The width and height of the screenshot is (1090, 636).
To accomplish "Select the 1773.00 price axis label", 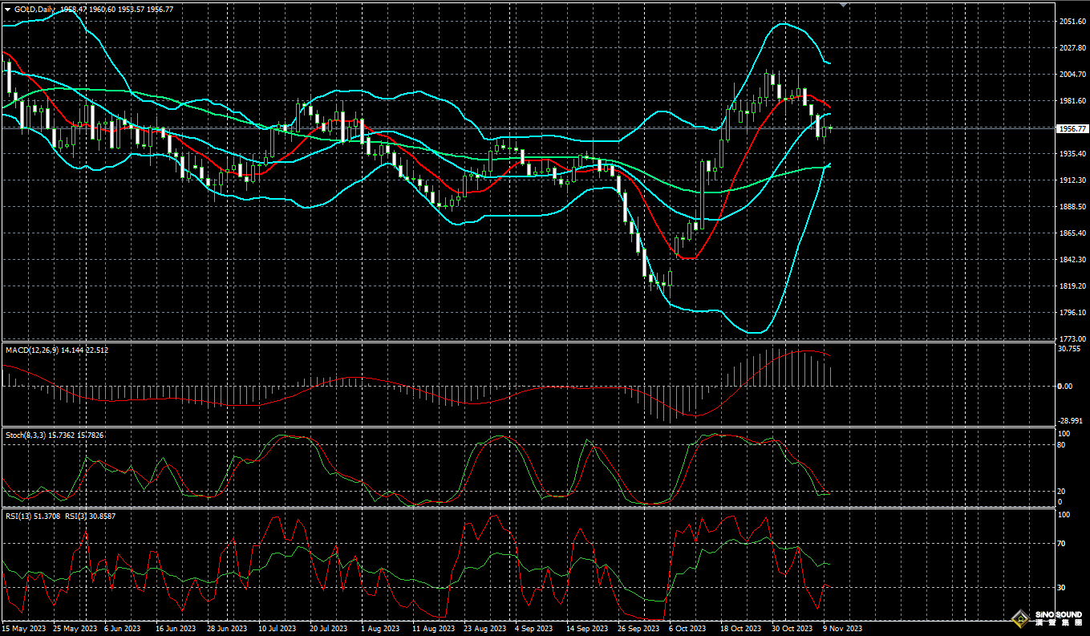I will tap(1072, 339).
